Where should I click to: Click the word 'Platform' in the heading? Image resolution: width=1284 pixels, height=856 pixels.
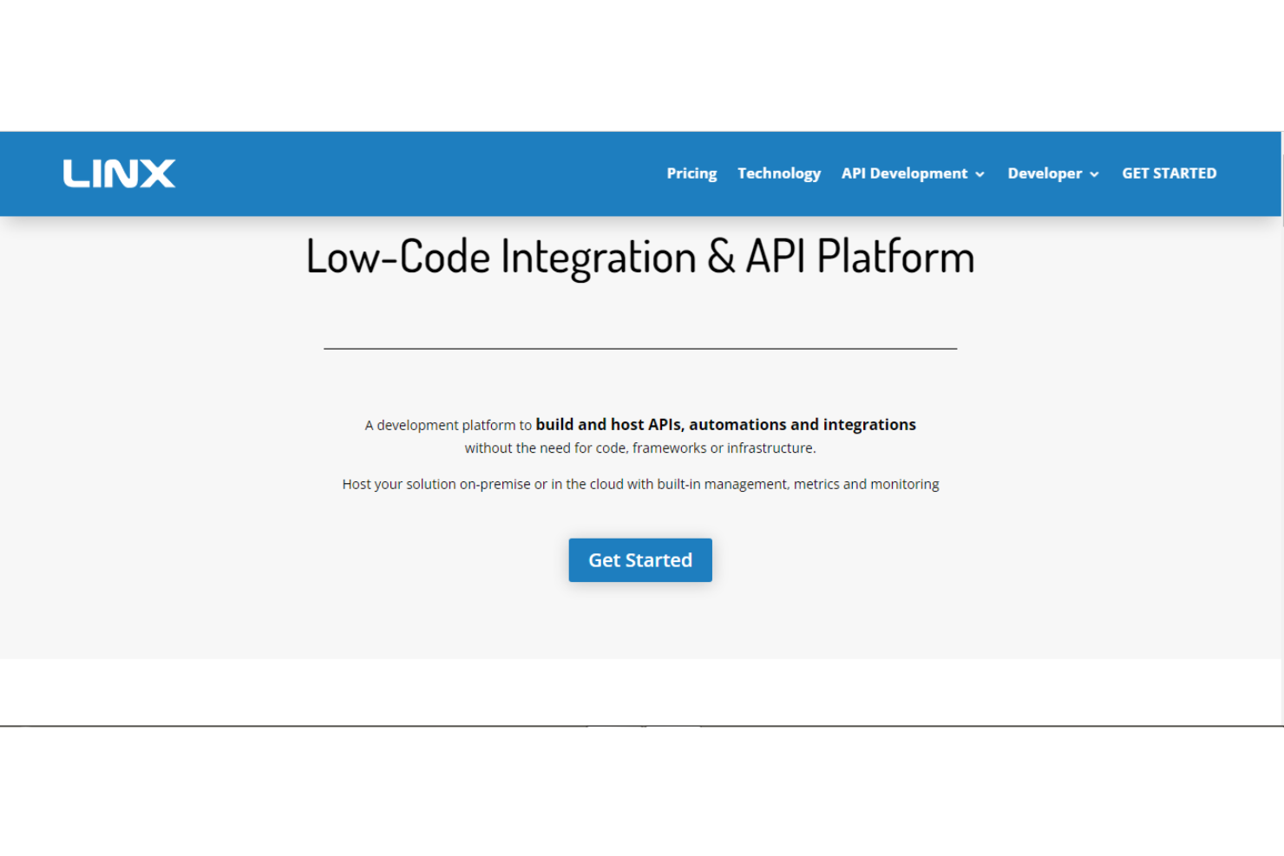pyautogui.click(x=895, y=257)
